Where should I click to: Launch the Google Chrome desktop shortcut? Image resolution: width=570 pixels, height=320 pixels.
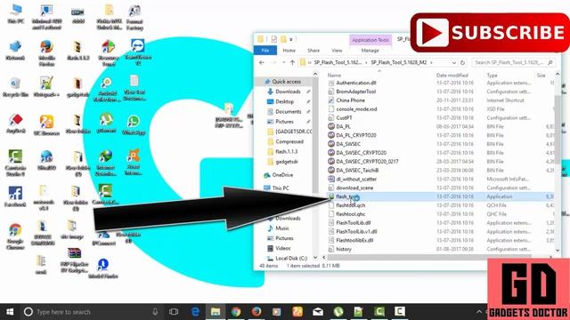click(15, 236)
